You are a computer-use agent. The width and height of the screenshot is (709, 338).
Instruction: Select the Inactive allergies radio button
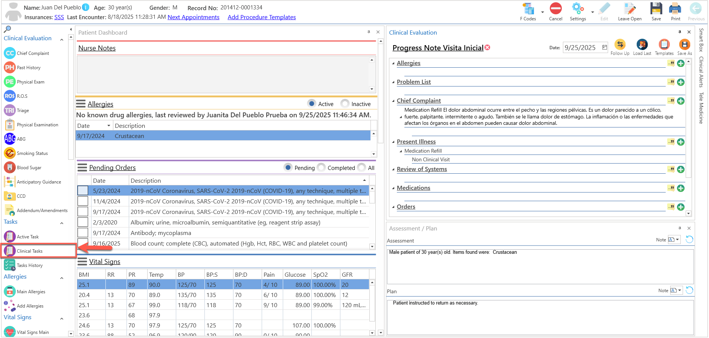coord(345,103)
